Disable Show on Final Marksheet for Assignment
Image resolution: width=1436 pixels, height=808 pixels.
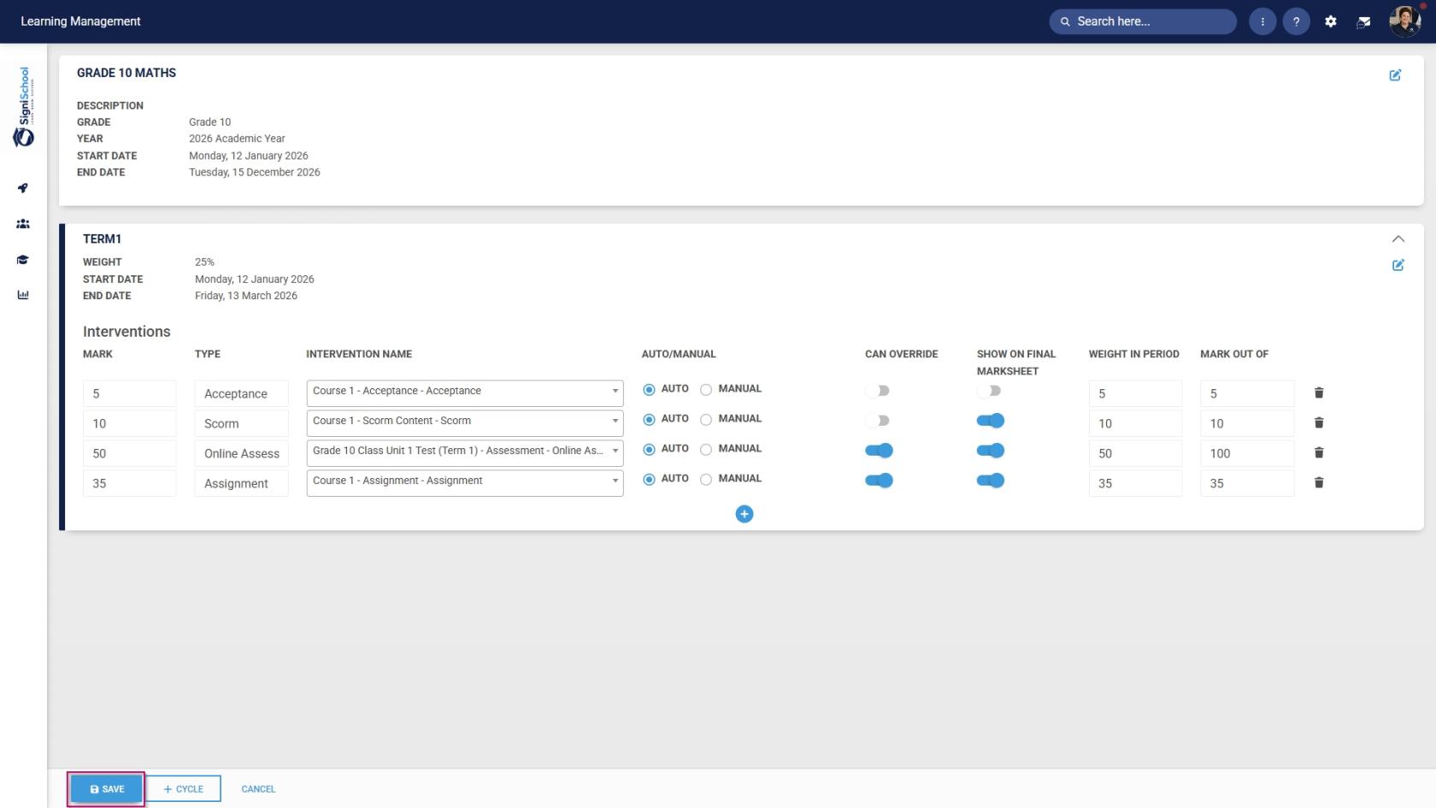tap(991, 481)
